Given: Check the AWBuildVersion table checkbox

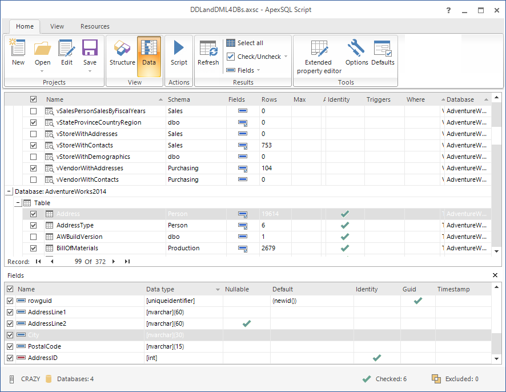Looking at the screenshot, I should (33, 237).
